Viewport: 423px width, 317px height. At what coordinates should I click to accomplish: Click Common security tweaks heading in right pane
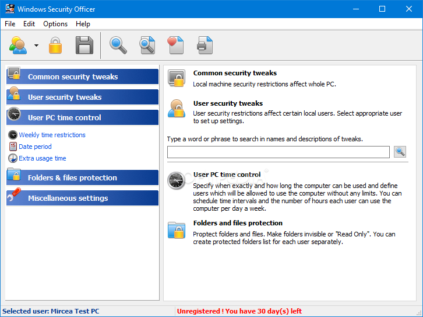[235, 73]
